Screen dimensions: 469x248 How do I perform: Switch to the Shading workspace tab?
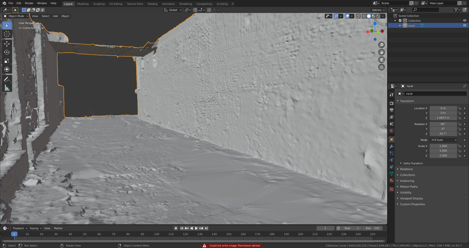(152, 4)
